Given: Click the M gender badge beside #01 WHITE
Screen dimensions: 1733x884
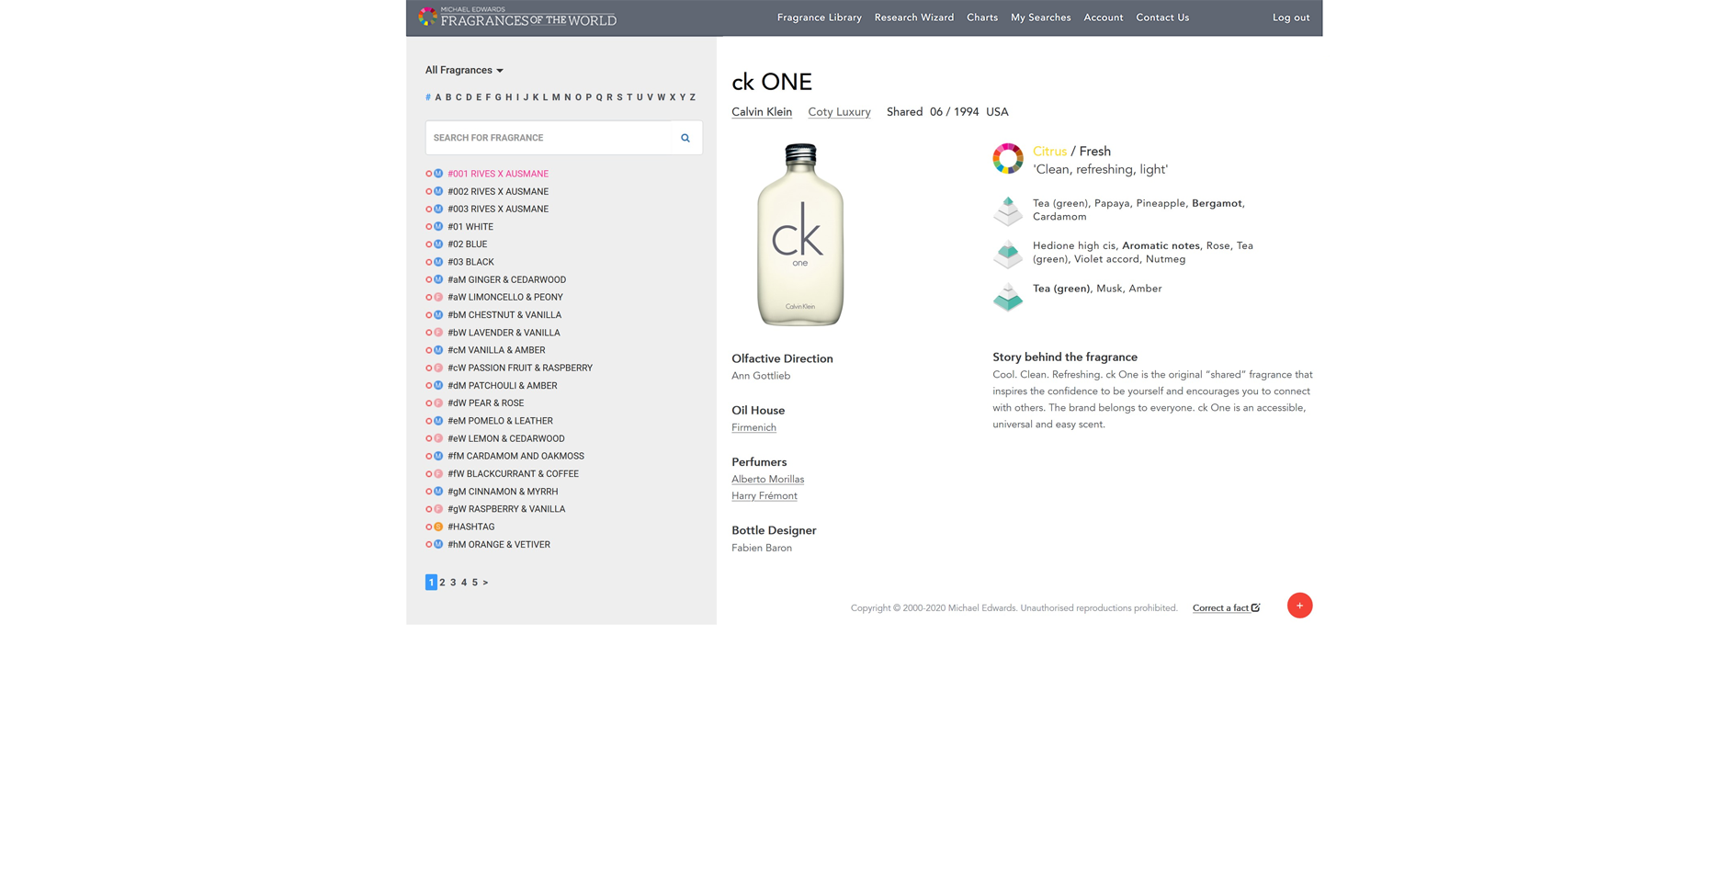Looking at the screenshot, I should pyautogui.click(x=438, y=227).
